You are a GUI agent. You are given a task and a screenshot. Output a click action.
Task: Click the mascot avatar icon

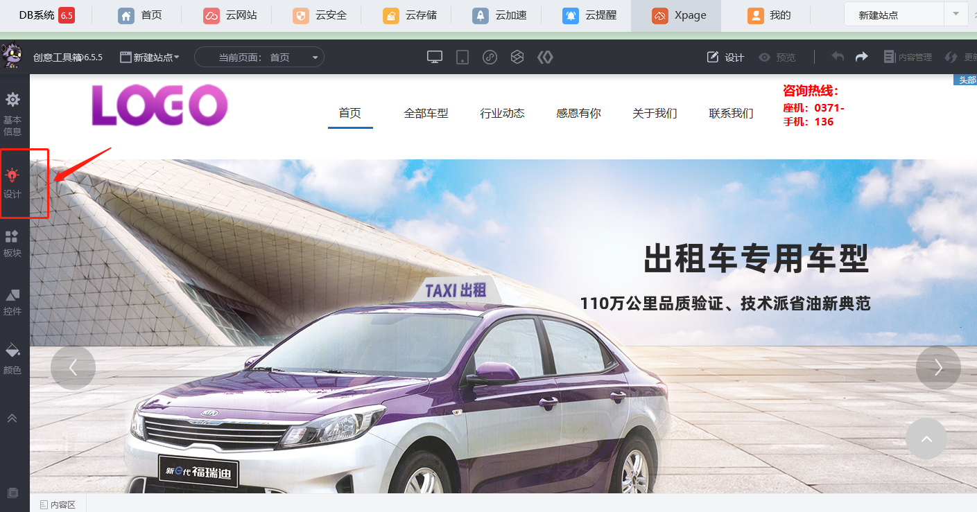pos(12,56)
